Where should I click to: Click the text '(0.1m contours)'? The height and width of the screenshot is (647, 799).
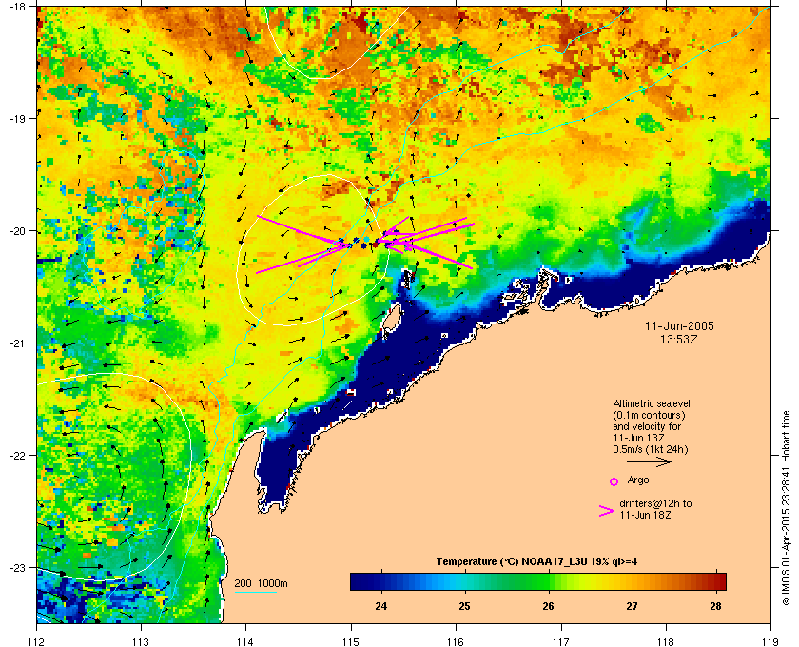click(x=649, y=415)
